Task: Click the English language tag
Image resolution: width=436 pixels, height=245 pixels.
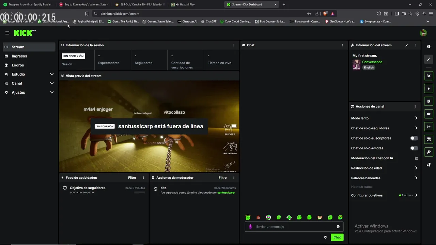Action: (x=369, y=67)
